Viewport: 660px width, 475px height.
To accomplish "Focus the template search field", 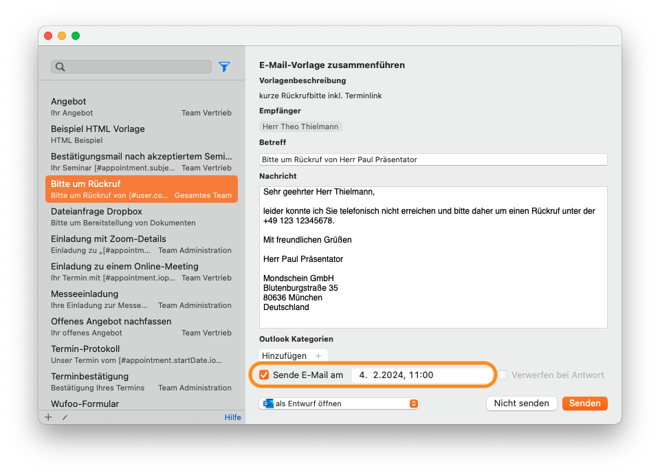I will pyautogui.click(x=131, y=67).
